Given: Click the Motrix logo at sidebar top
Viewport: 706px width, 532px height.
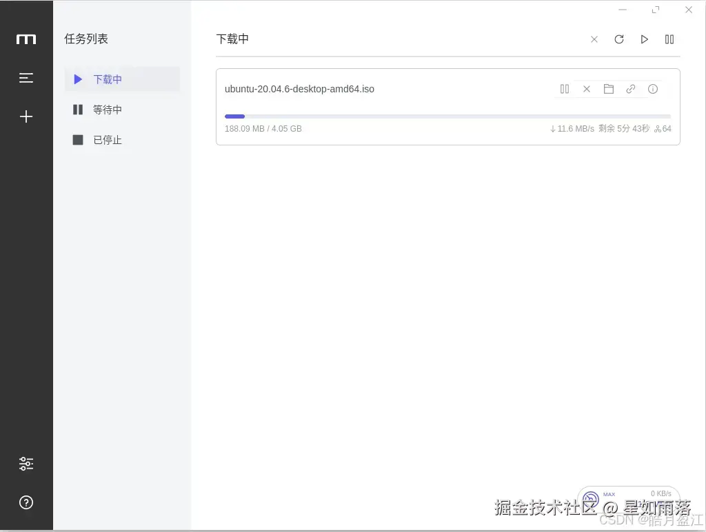Looking at the screenshot, I should 26,39.
